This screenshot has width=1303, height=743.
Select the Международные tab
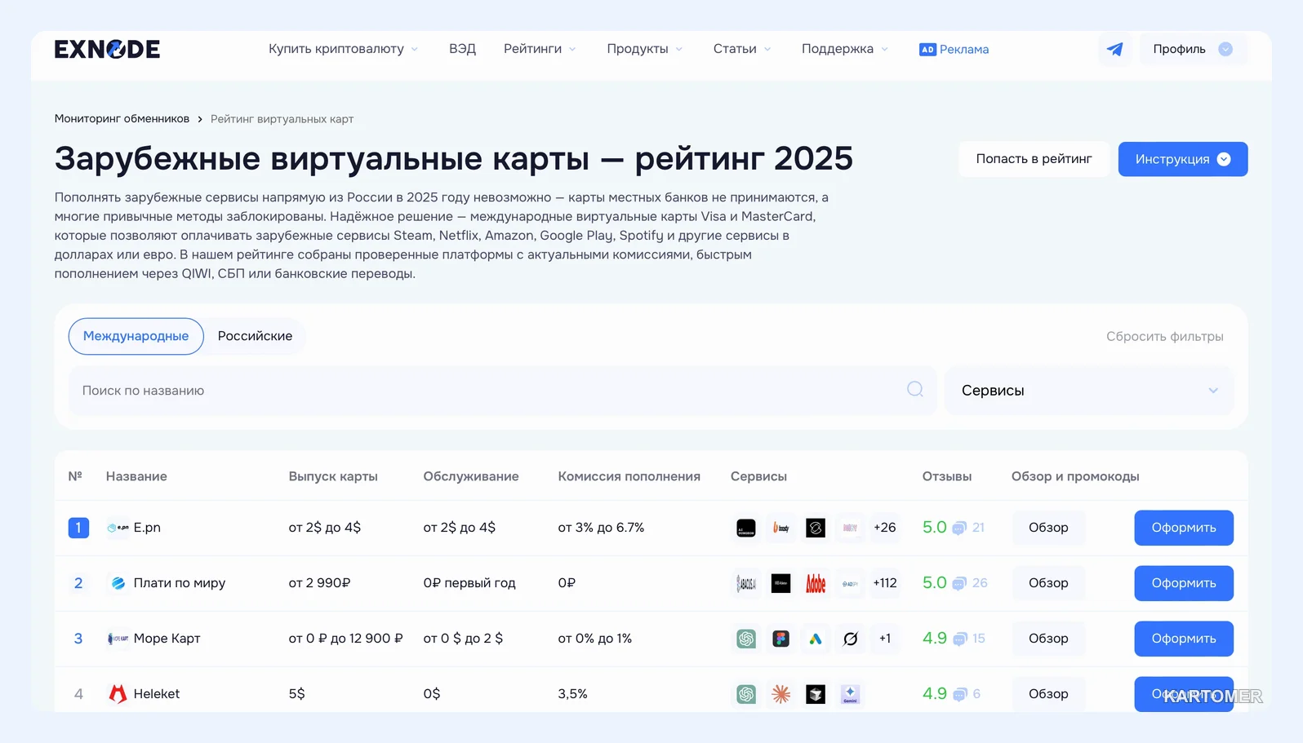(x=136, y=336)
